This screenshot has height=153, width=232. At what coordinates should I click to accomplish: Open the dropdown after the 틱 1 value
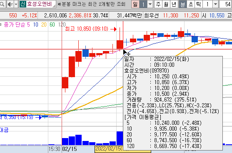216,4
